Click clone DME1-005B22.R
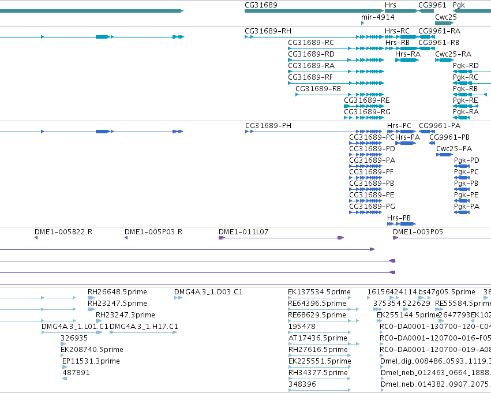Image resolution: width=491 pixels, height=393 pixels. [63, 232]
